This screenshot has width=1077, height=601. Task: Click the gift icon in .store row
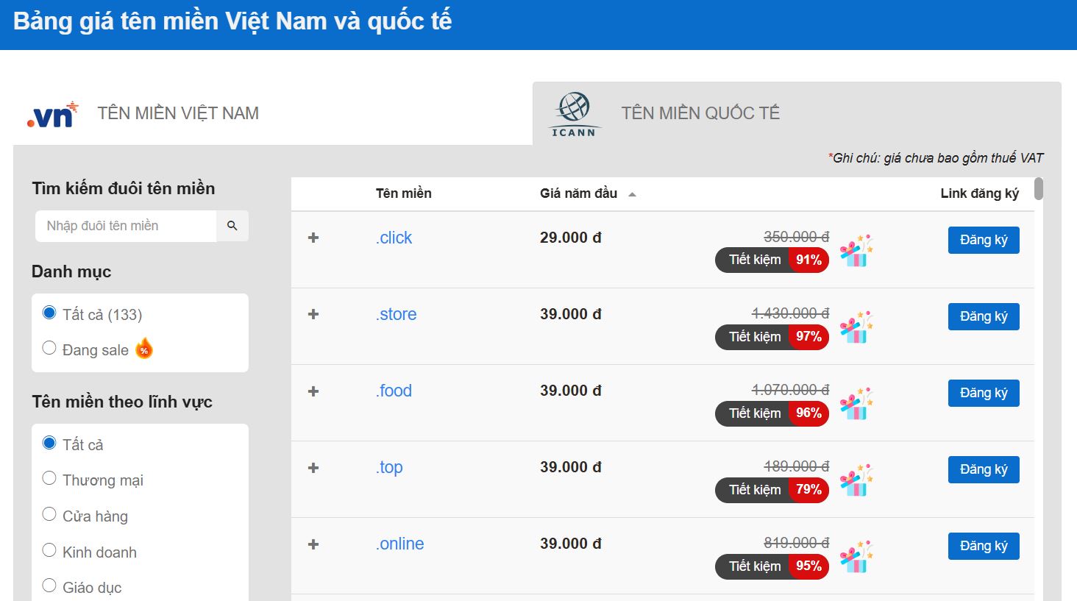click(x=856, y=327)
